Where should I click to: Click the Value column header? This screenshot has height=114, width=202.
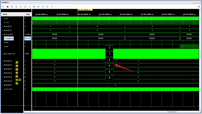[x=28, y=14]
